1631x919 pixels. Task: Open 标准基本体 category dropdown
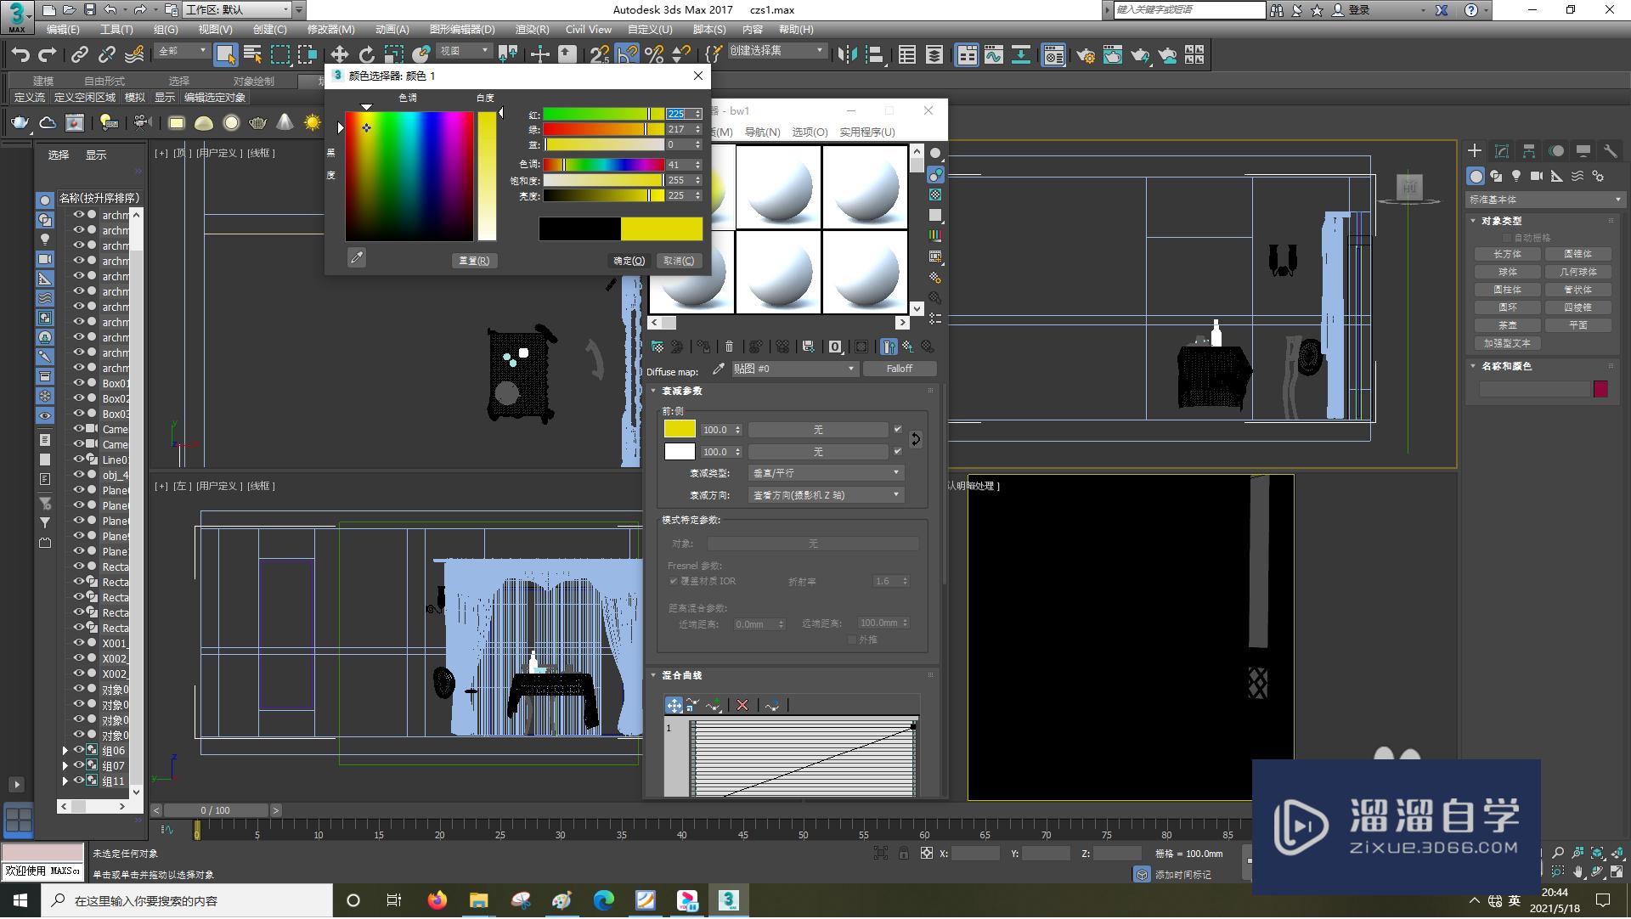click(1544, 200)
